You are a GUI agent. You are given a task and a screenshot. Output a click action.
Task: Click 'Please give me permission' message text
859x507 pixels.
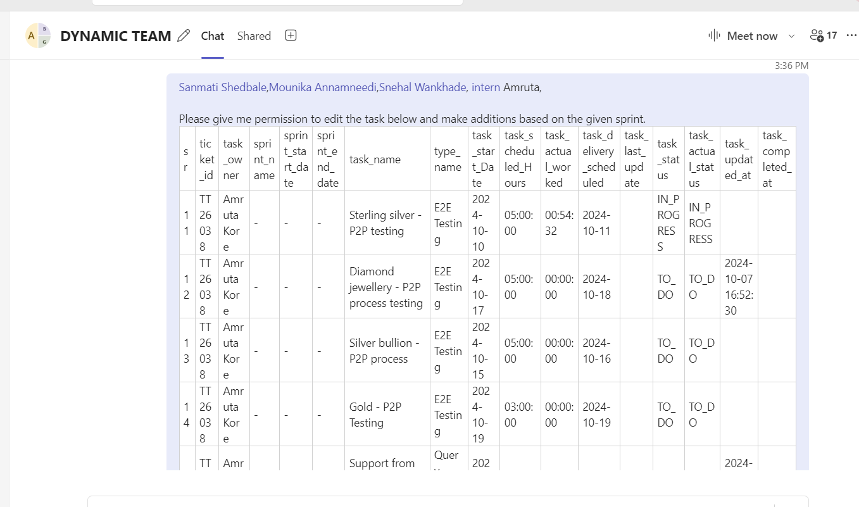pos(411,119)
